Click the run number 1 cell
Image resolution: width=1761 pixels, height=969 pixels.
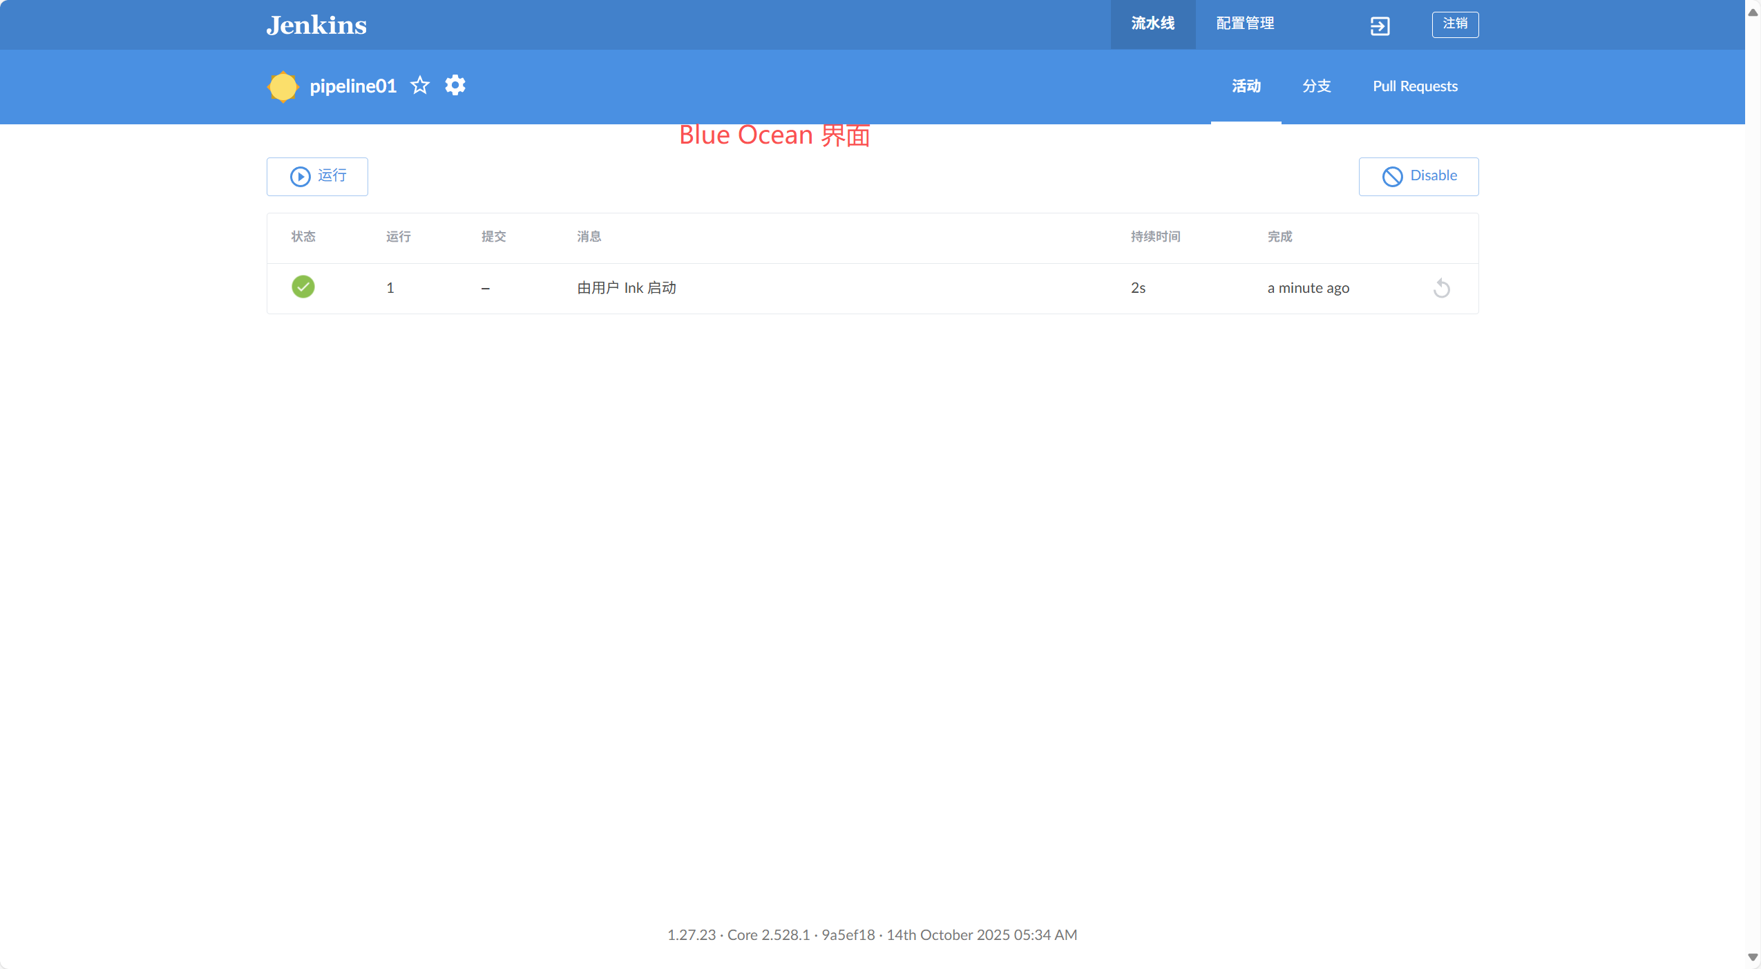point(390,288)
